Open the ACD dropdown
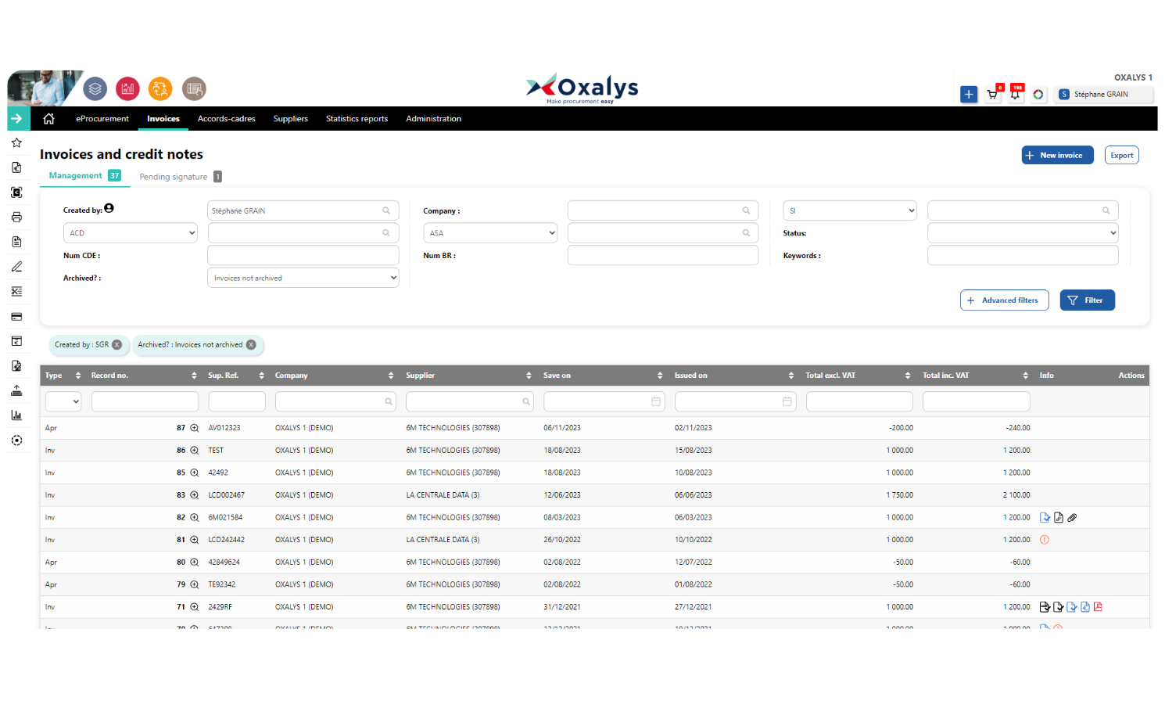 pos(131,233)
